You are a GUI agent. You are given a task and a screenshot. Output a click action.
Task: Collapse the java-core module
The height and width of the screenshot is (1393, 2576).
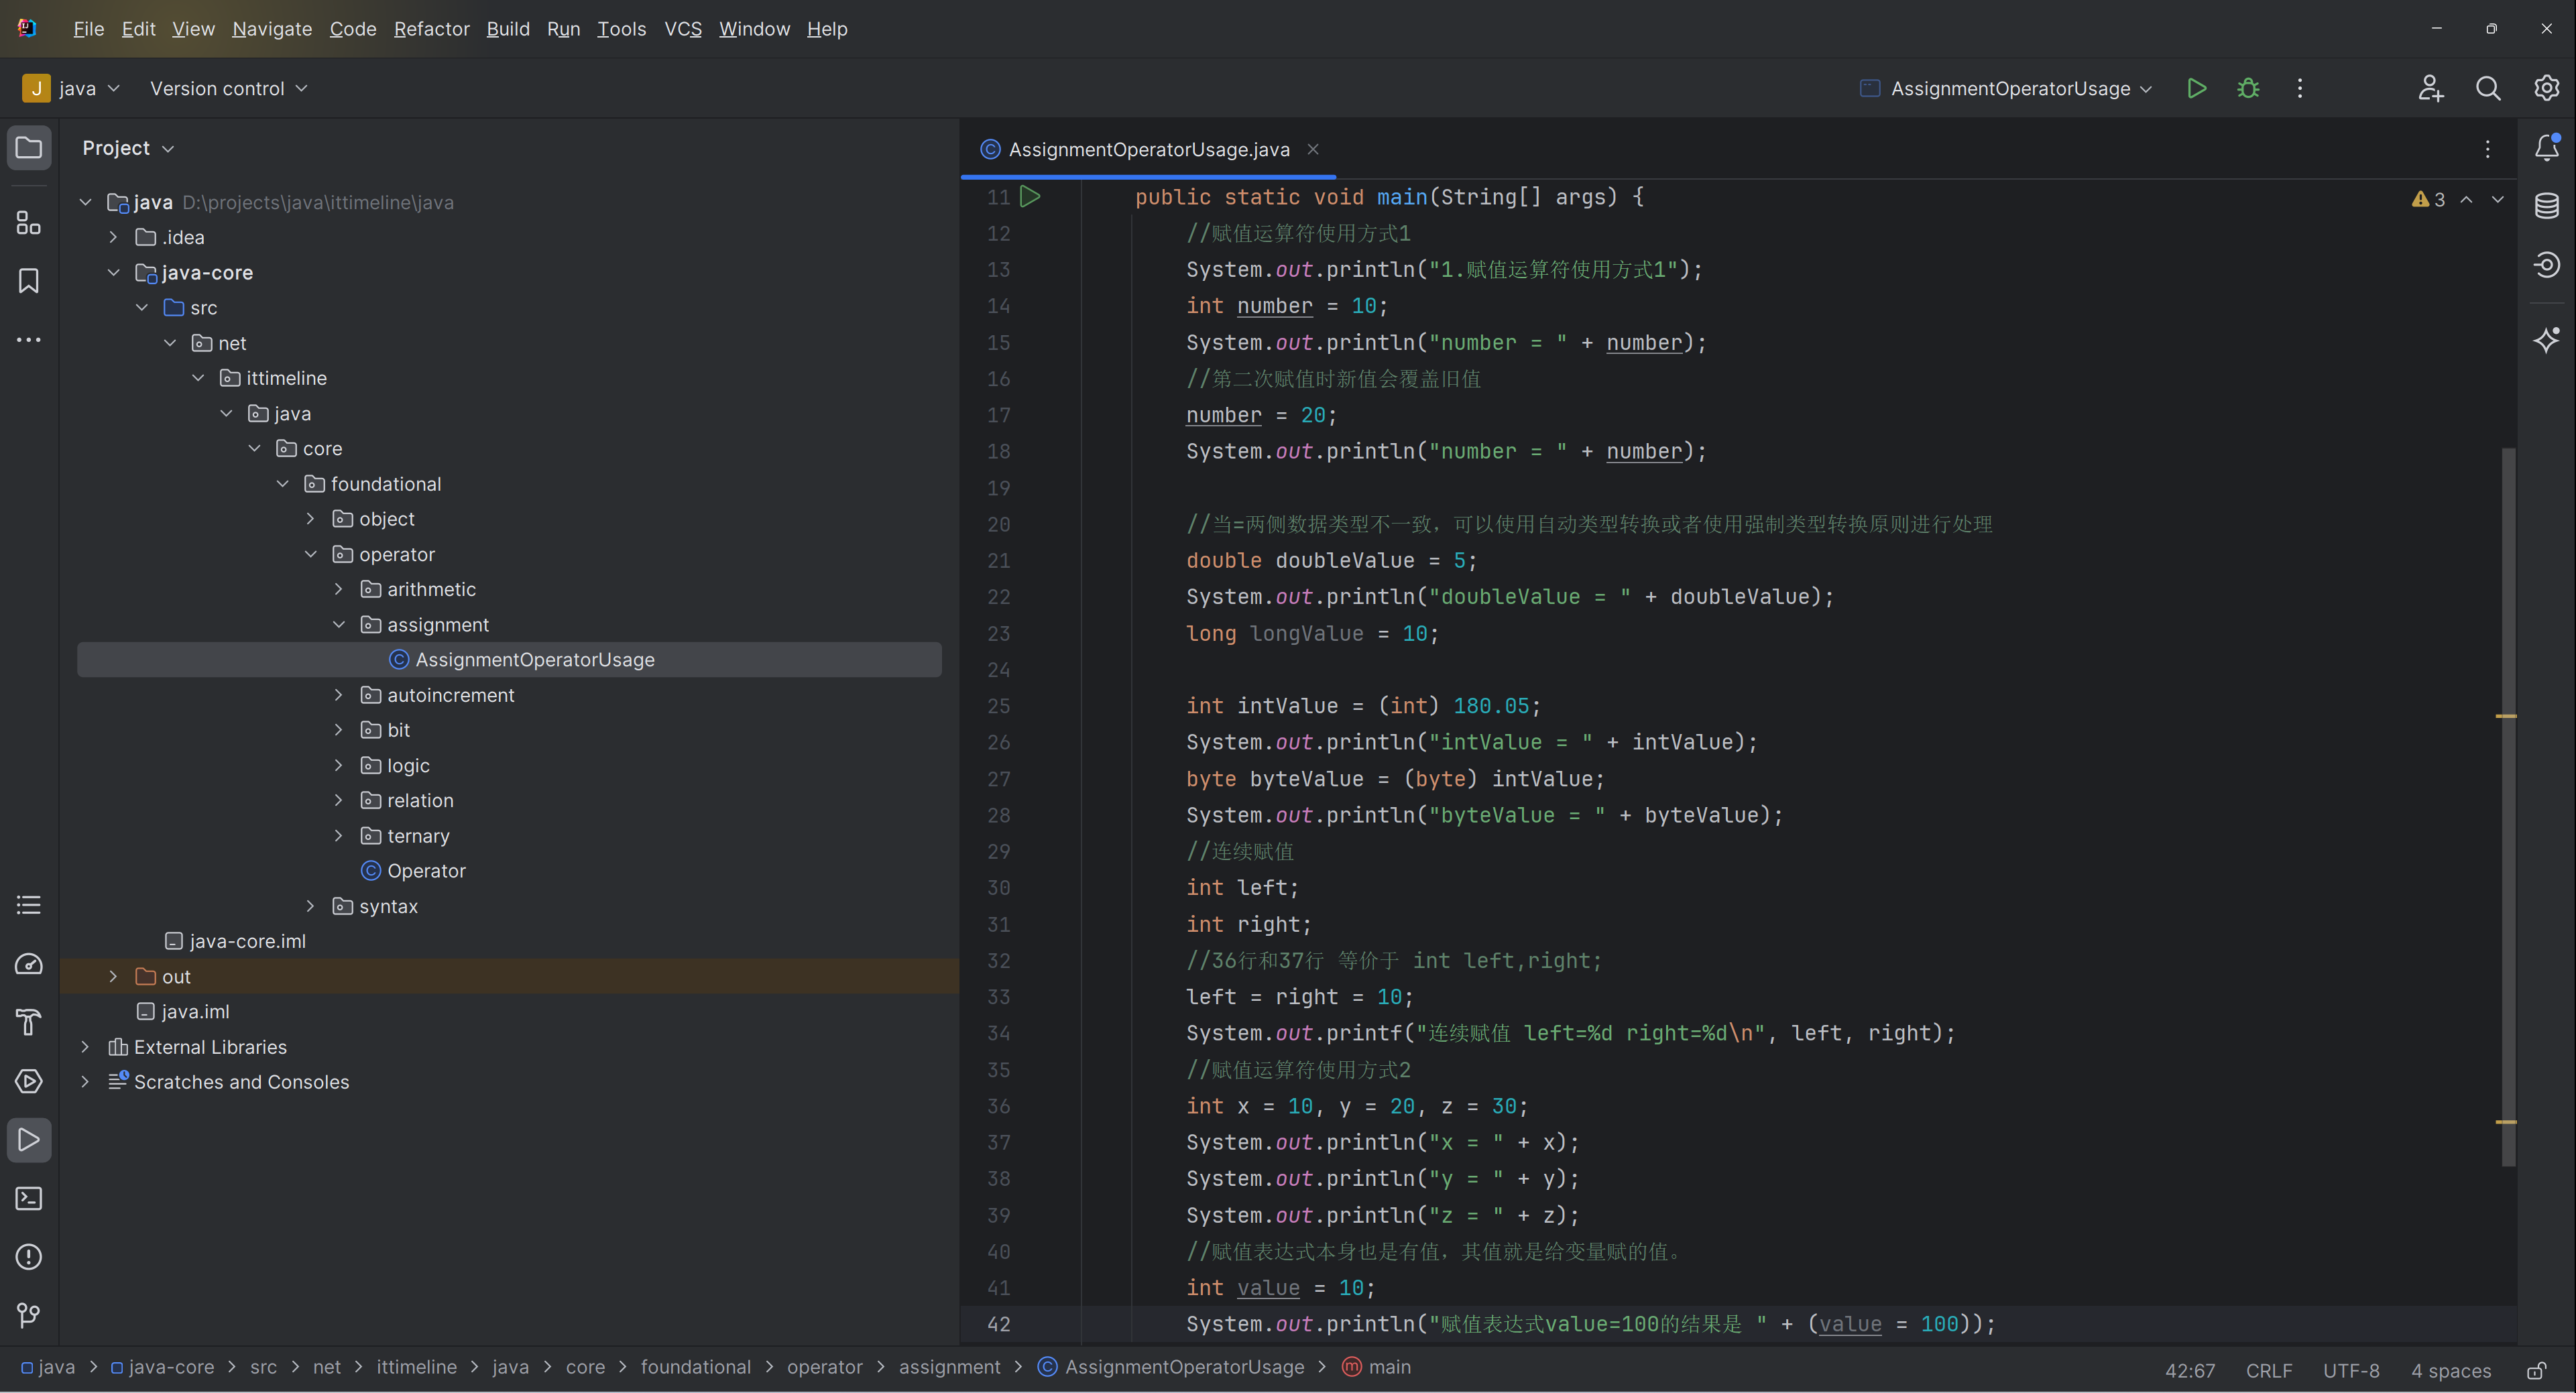tap(113, 272)
